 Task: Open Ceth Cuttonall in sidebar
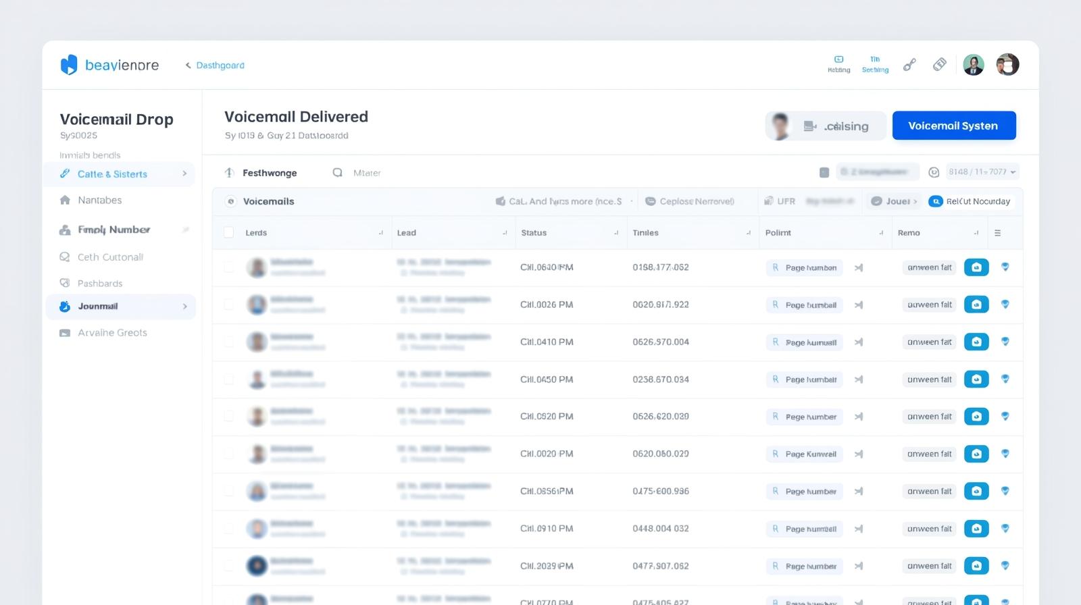click(110, 257)
